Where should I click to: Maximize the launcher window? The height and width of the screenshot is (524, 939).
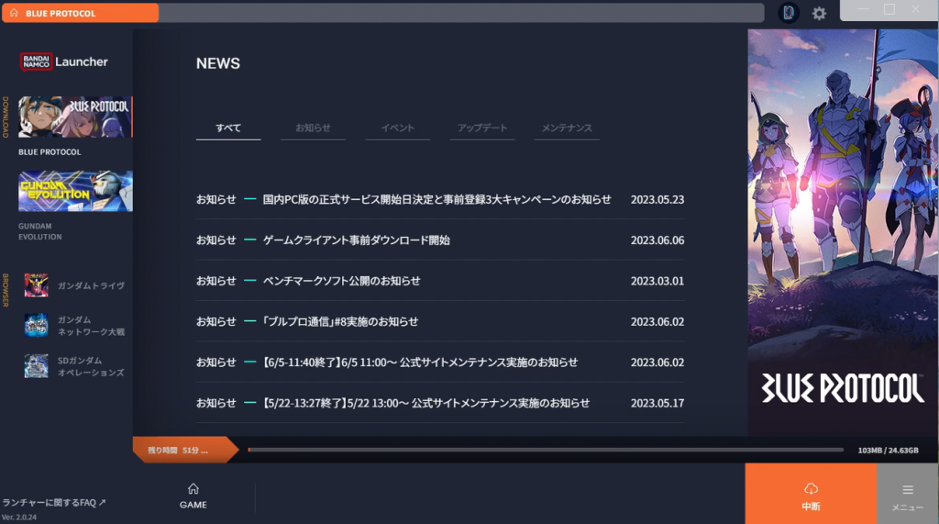point(889,9)
